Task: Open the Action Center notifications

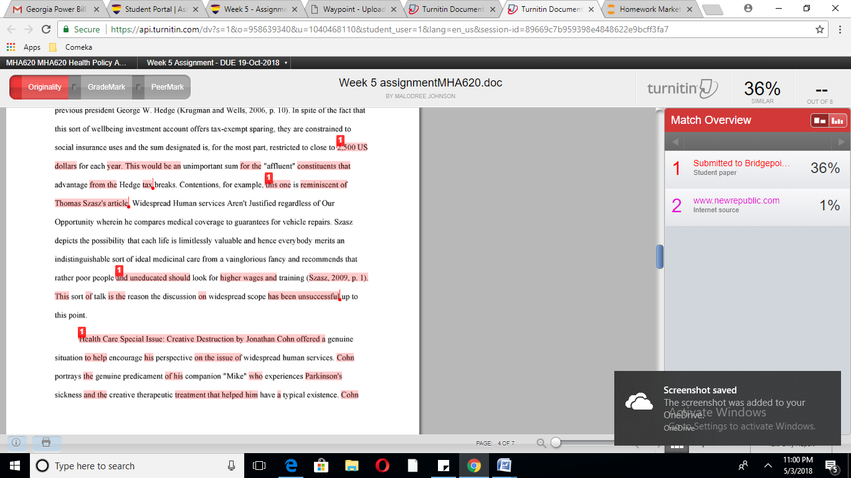Action: coord(830,466)
